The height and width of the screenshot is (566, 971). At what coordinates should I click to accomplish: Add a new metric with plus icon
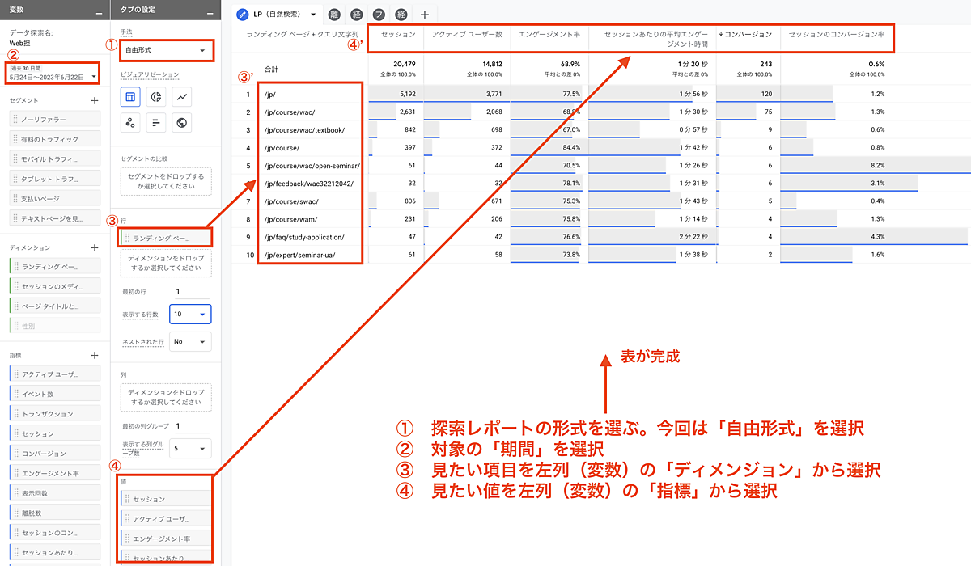coord(95,355)
